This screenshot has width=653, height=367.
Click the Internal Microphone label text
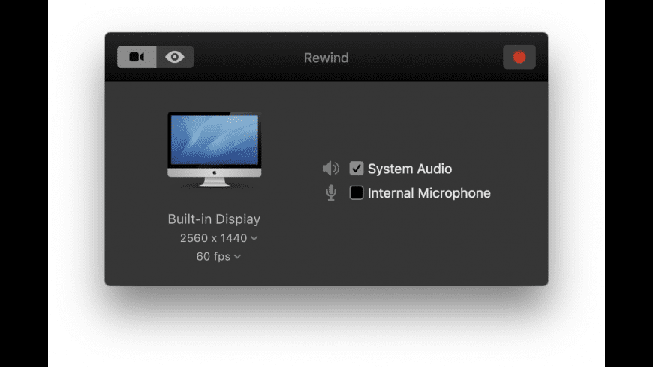pyautogui.click(x=429, y=193)
